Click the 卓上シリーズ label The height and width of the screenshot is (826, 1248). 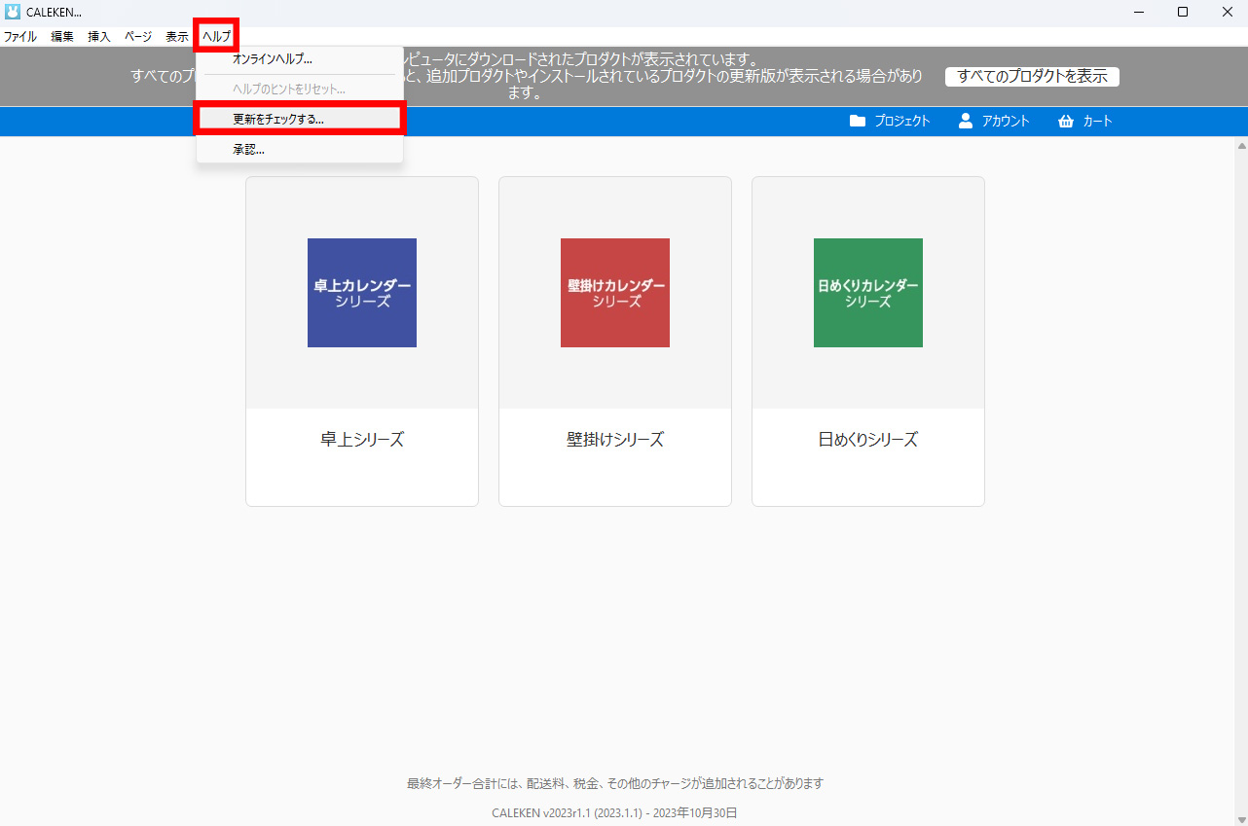tap(362, 440)
